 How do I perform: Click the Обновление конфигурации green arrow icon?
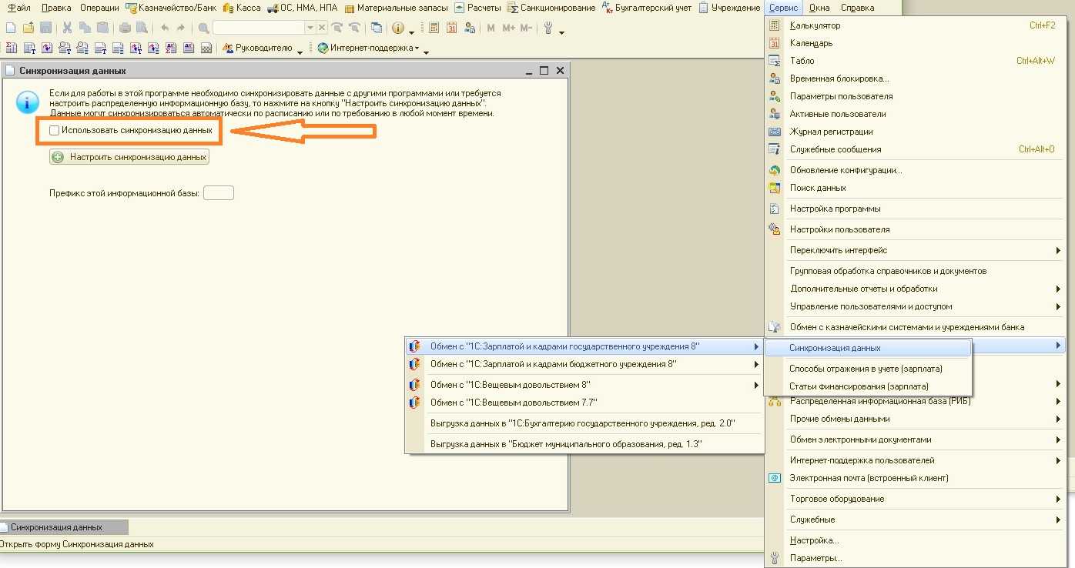click(775, 170)
